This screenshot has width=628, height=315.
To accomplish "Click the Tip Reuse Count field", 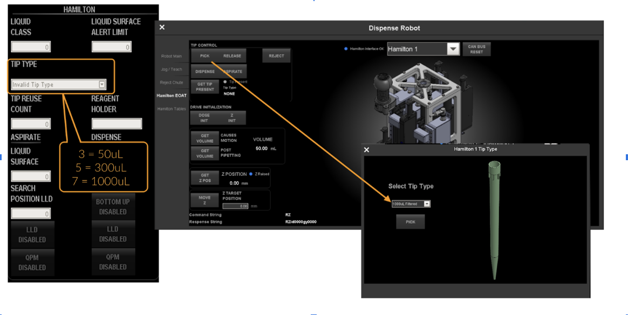I will point(31,124).
